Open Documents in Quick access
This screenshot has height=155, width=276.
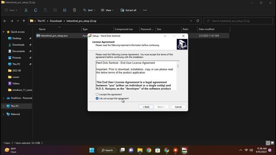19,51
